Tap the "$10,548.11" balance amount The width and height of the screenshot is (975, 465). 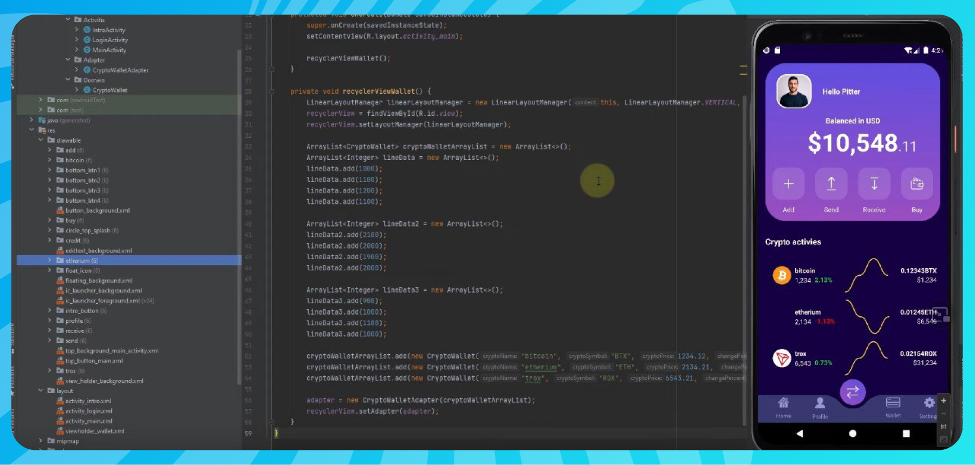point(862,143)
